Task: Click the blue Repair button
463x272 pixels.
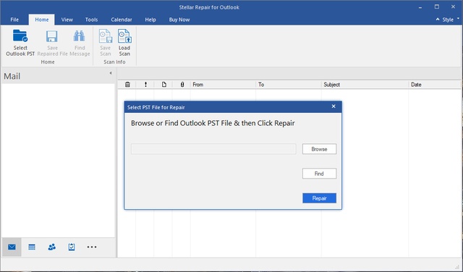Action: (319, 198)
